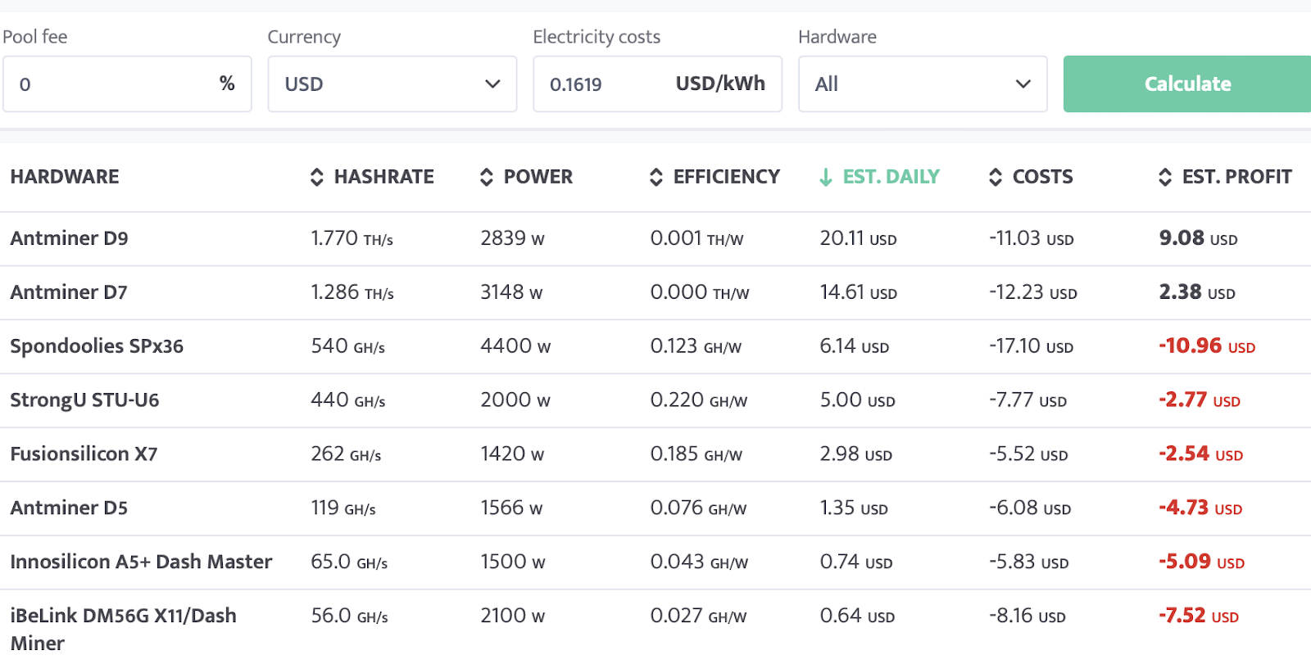This screenshot has height=664, width=1311.
Task: Click the 1566 W power value
Action: pos(511,508)
